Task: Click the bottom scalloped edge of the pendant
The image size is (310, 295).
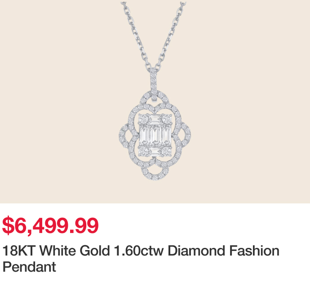Action: pyautogui.click(x=155, y=176)
